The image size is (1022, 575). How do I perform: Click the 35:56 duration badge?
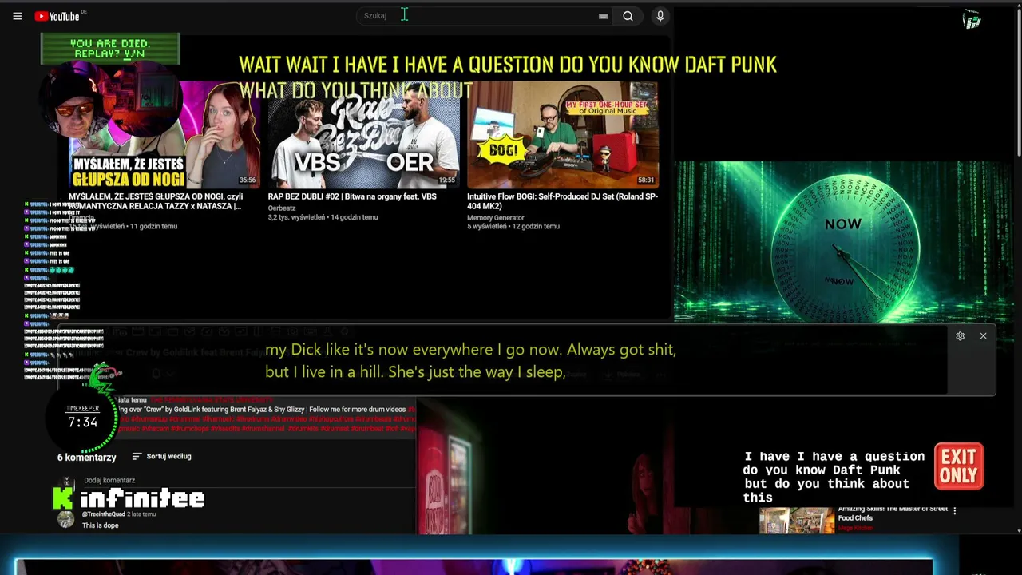click(x=247, y=180)
